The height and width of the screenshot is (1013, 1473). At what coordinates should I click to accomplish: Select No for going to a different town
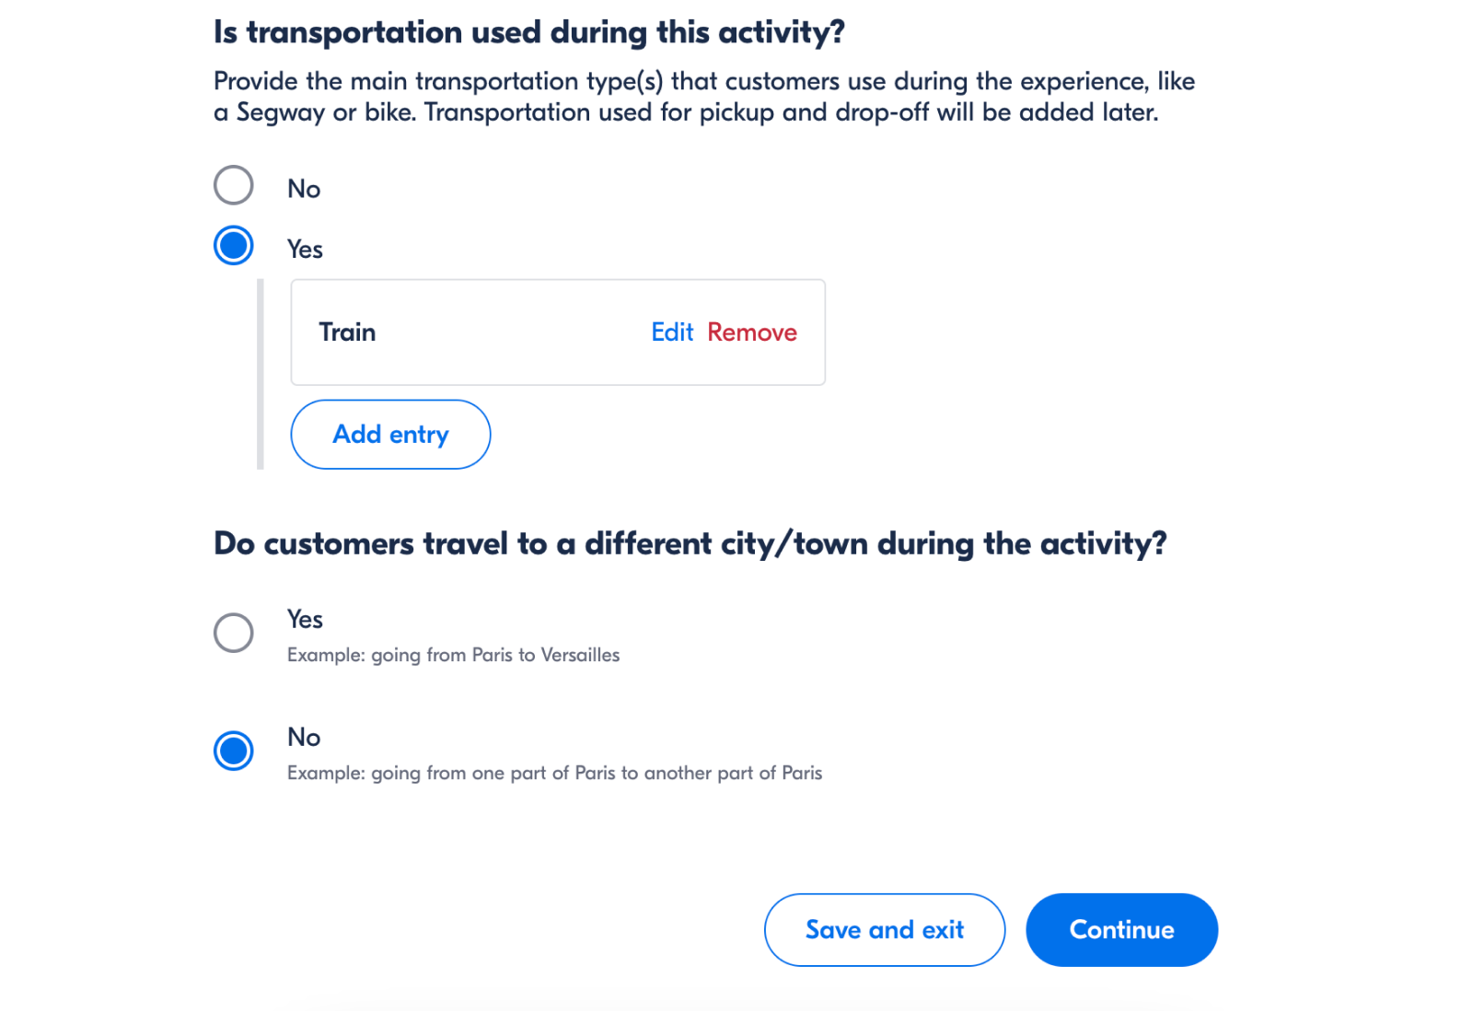click(233, 751)
